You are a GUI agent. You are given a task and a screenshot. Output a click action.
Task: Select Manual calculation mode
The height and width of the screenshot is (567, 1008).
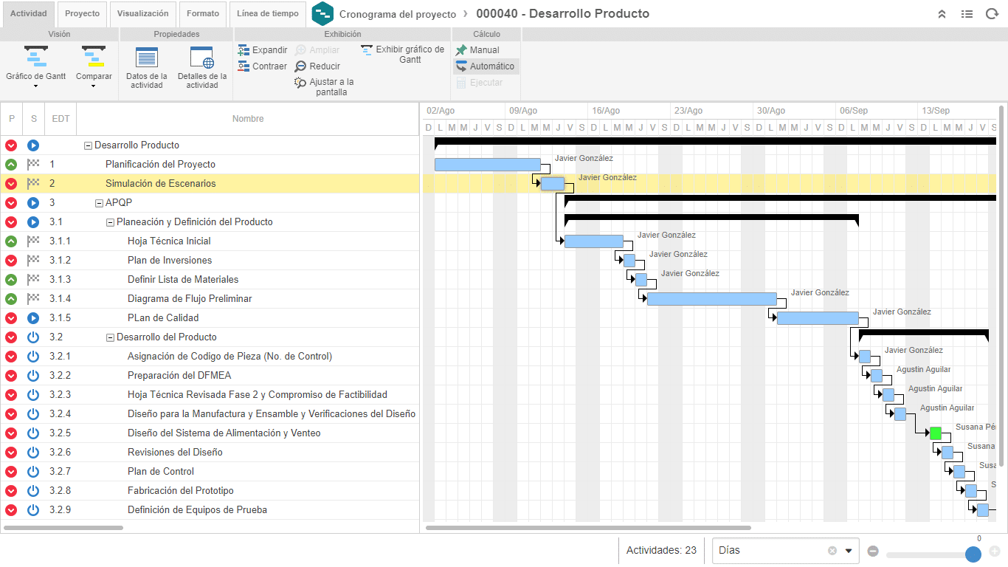477,50
